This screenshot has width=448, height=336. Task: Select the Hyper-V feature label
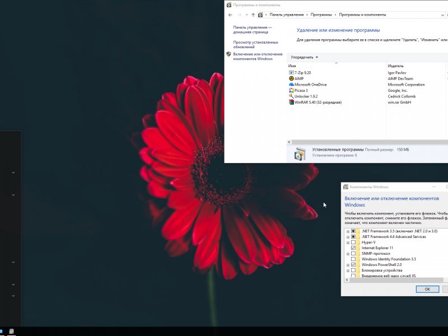click(x=368, y=242)
